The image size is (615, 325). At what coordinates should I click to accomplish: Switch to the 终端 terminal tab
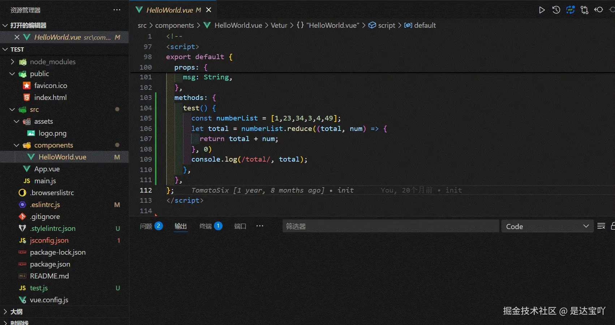pos(206,226)
